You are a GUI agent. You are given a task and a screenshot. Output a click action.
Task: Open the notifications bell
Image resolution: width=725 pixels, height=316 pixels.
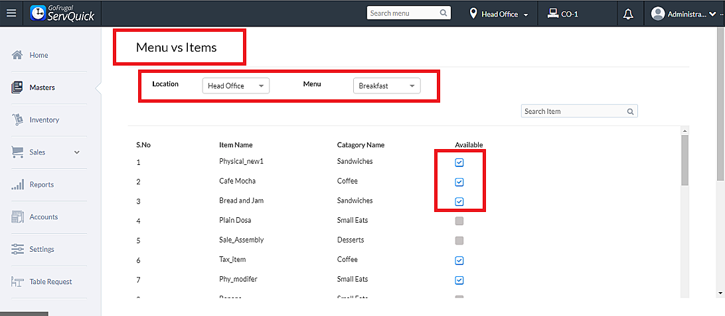[628, 14]
